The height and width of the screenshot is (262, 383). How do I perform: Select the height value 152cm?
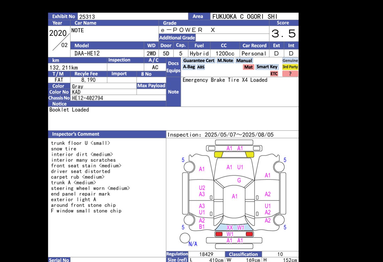[290, 260]
